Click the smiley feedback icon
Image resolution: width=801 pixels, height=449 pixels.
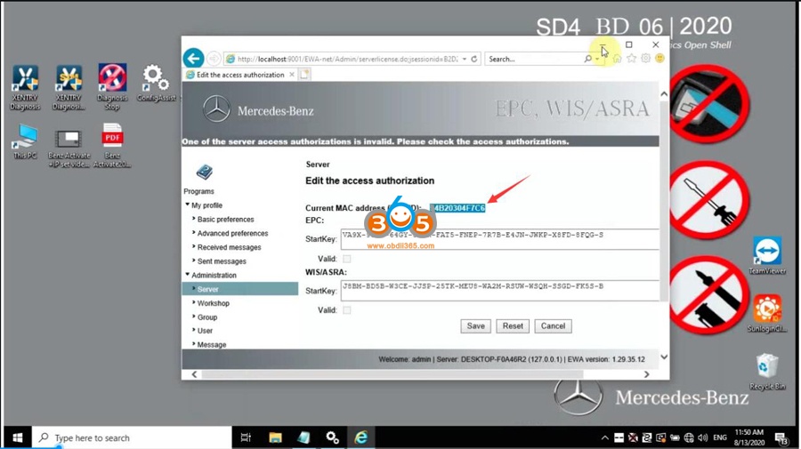(x=660, y=59)
